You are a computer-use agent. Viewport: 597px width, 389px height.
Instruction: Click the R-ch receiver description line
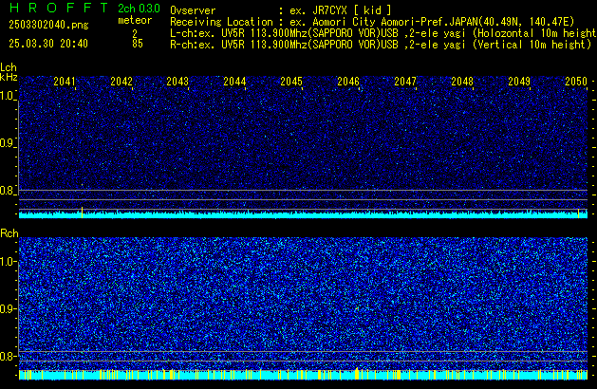pyautogui.click(x=381, y=45)
